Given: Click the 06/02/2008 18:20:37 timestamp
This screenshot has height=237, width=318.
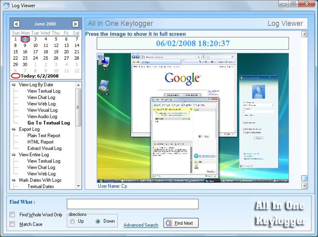Looking at the screenshot, I should pyautogui.click(x=193, y=43).
